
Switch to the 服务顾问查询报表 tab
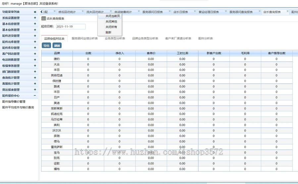pyautogui.click(x=241, y=12)
